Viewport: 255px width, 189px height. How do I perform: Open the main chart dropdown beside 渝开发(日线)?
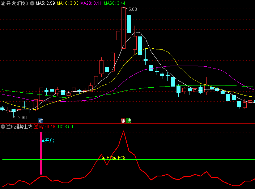tap(32, 3)
